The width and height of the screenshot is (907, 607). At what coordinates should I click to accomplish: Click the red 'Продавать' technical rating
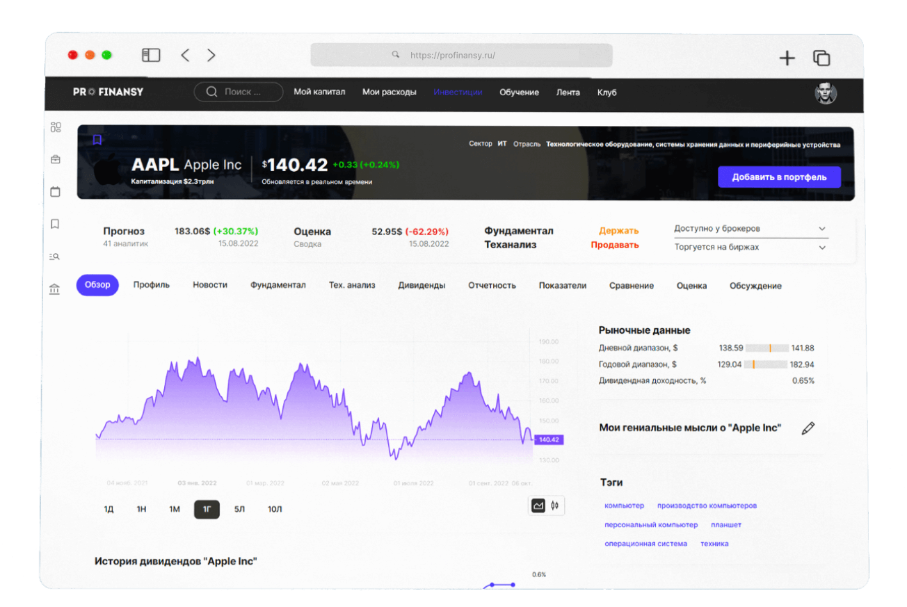pyautogui.click(x=615, y=245)
